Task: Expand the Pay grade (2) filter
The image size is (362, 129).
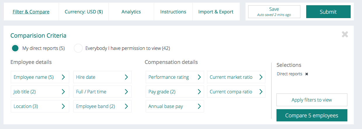Action: pos(175,92)
